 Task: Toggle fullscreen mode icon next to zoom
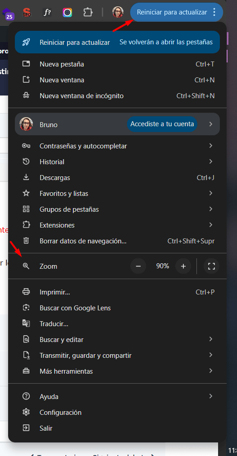211,266
